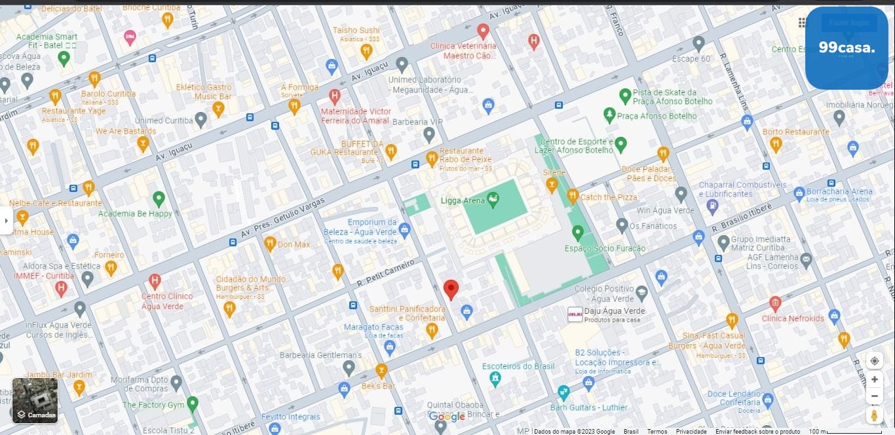Image resolution: width=895 pixels, height=435 pixels.
Task: Select Taisho Sushi restaurant pin
Action: pos(366,50)
